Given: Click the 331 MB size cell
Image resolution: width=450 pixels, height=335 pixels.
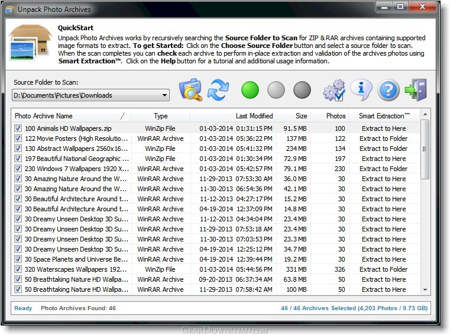Looking at the screenshot, I should (296, 269).
